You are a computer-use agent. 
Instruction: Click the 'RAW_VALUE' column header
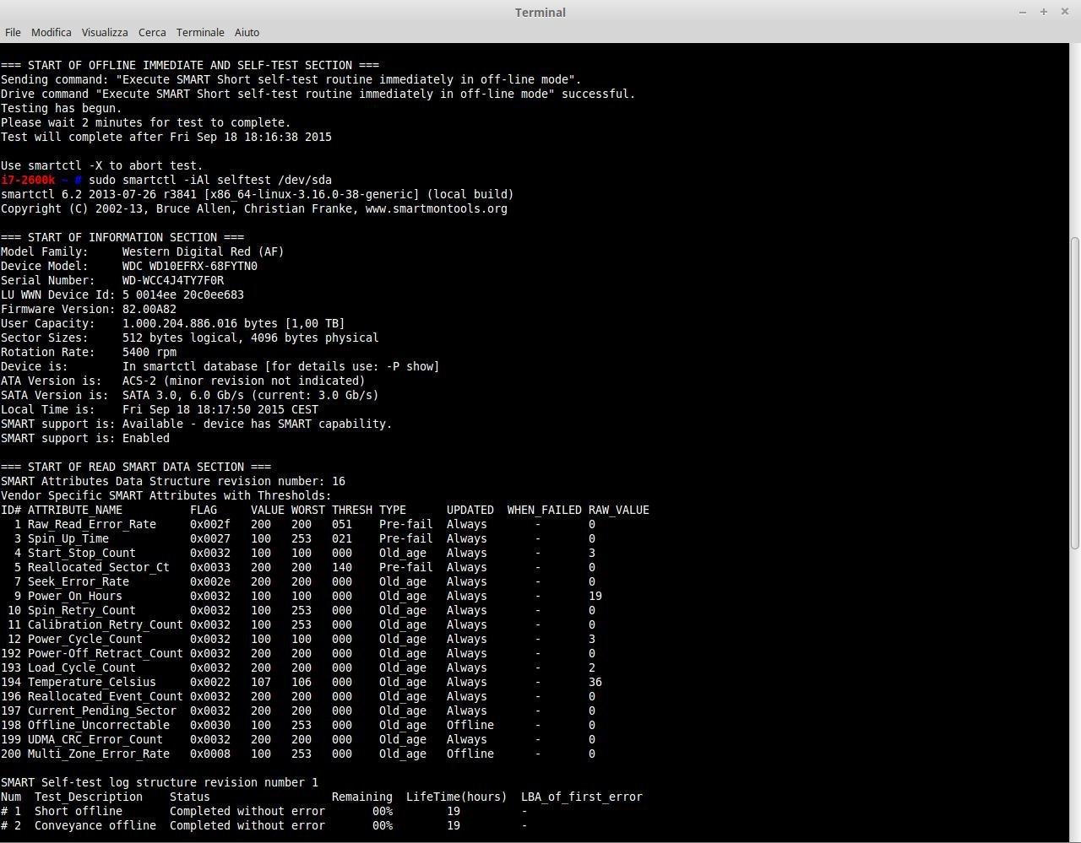pos(619,510)
